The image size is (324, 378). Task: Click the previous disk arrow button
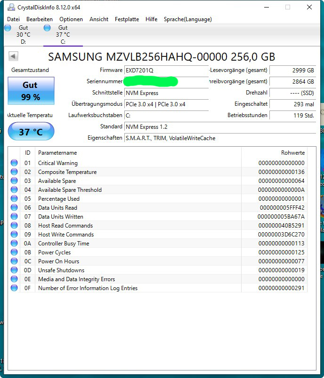tap(13, 56)
